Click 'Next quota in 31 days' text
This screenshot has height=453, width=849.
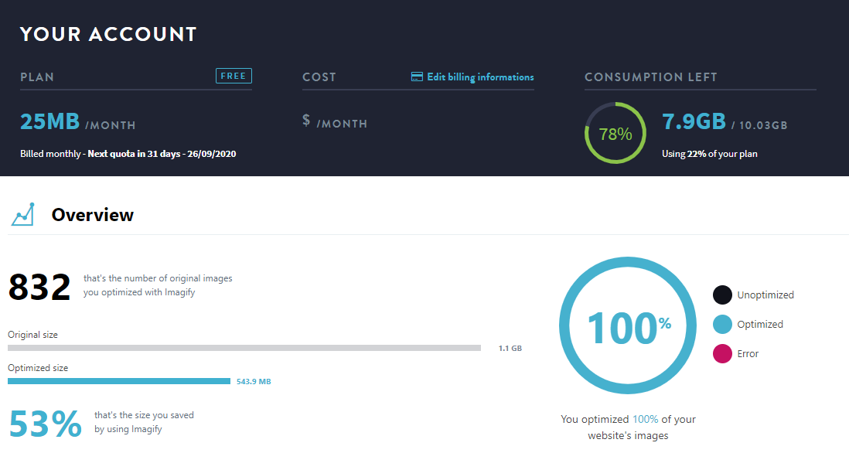pyautogui.click(x=134, y=154)
